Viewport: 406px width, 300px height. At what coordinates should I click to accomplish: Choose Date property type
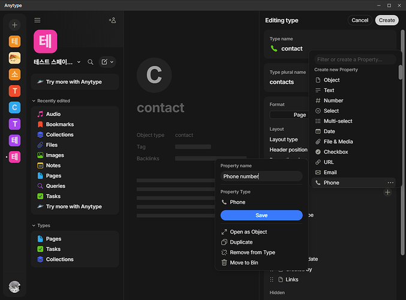pos(353,131)
